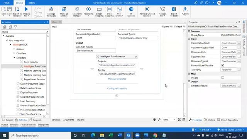Click the magnifier zoom icon in designer bar

[159, 120]
